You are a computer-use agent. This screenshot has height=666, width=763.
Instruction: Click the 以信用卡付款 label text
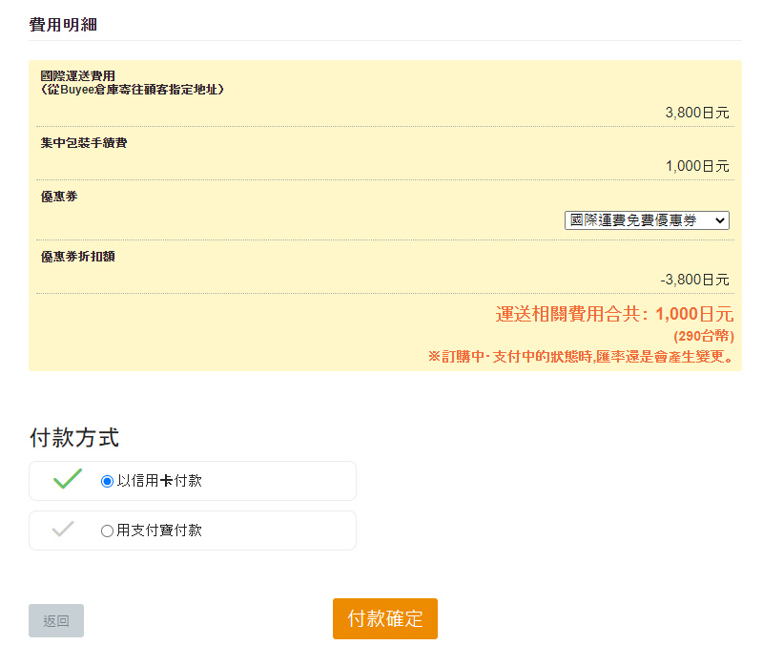(x=159, y=481)
